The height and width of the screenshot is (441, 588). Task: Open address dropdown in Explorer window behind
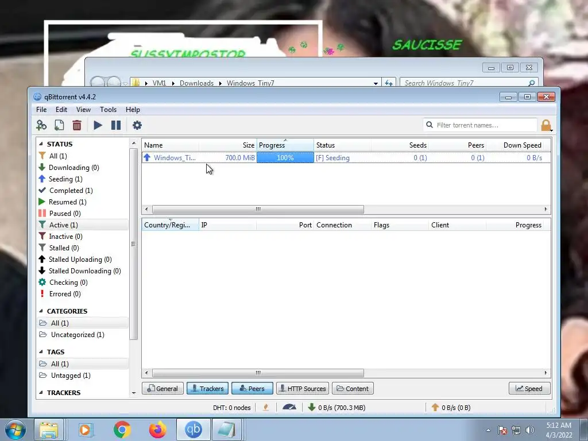point(376,83)
